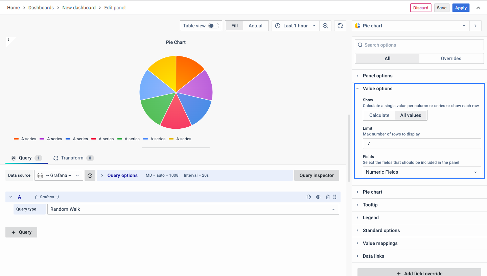Screen dimensions: 487x276
Task: Expand the Legend options section
Action: click(371, 218)
